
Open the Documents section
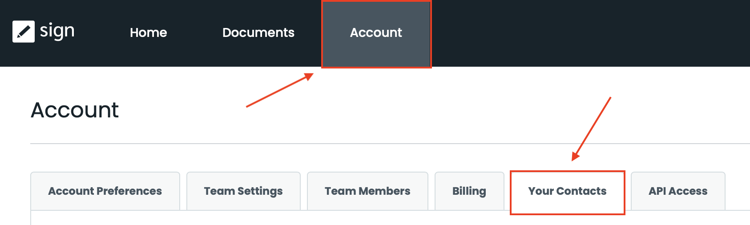coord(258,32)
